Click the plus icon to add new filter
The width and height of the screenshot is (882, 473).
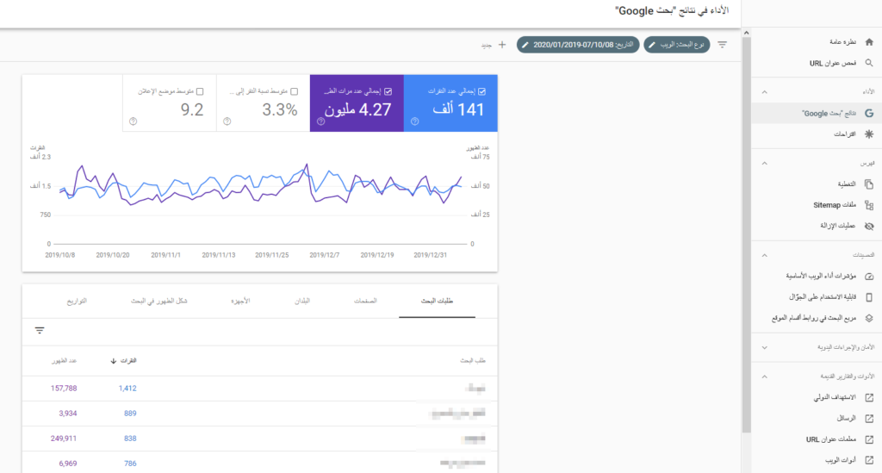pyautogui.click(x=502, y=45)
